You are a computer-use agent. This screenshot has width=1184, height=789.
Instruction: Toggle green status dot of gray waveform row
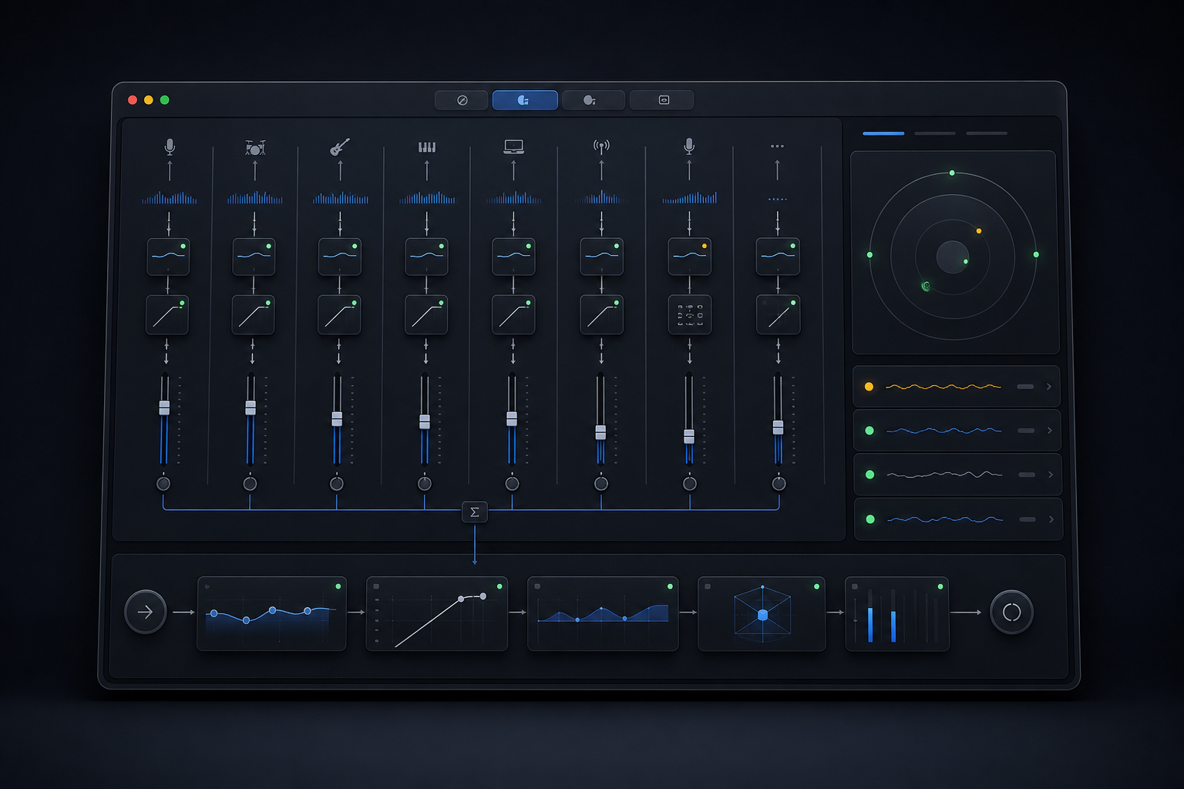pyautogui.click(x=870, y=475)
